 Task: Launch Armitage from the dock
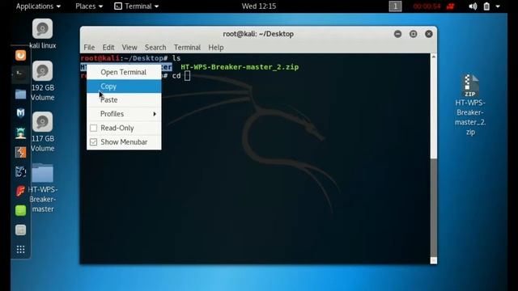click(x=20, y=133)
